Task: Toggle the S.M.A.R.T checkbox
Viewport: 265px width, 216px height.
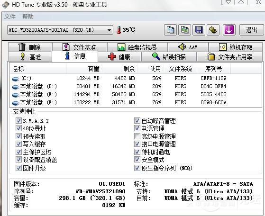Action: (18, 121)
